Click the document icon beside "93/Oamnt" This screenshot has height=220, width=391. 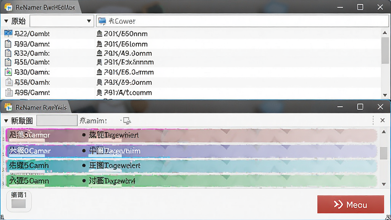click(x=8, y=44)
